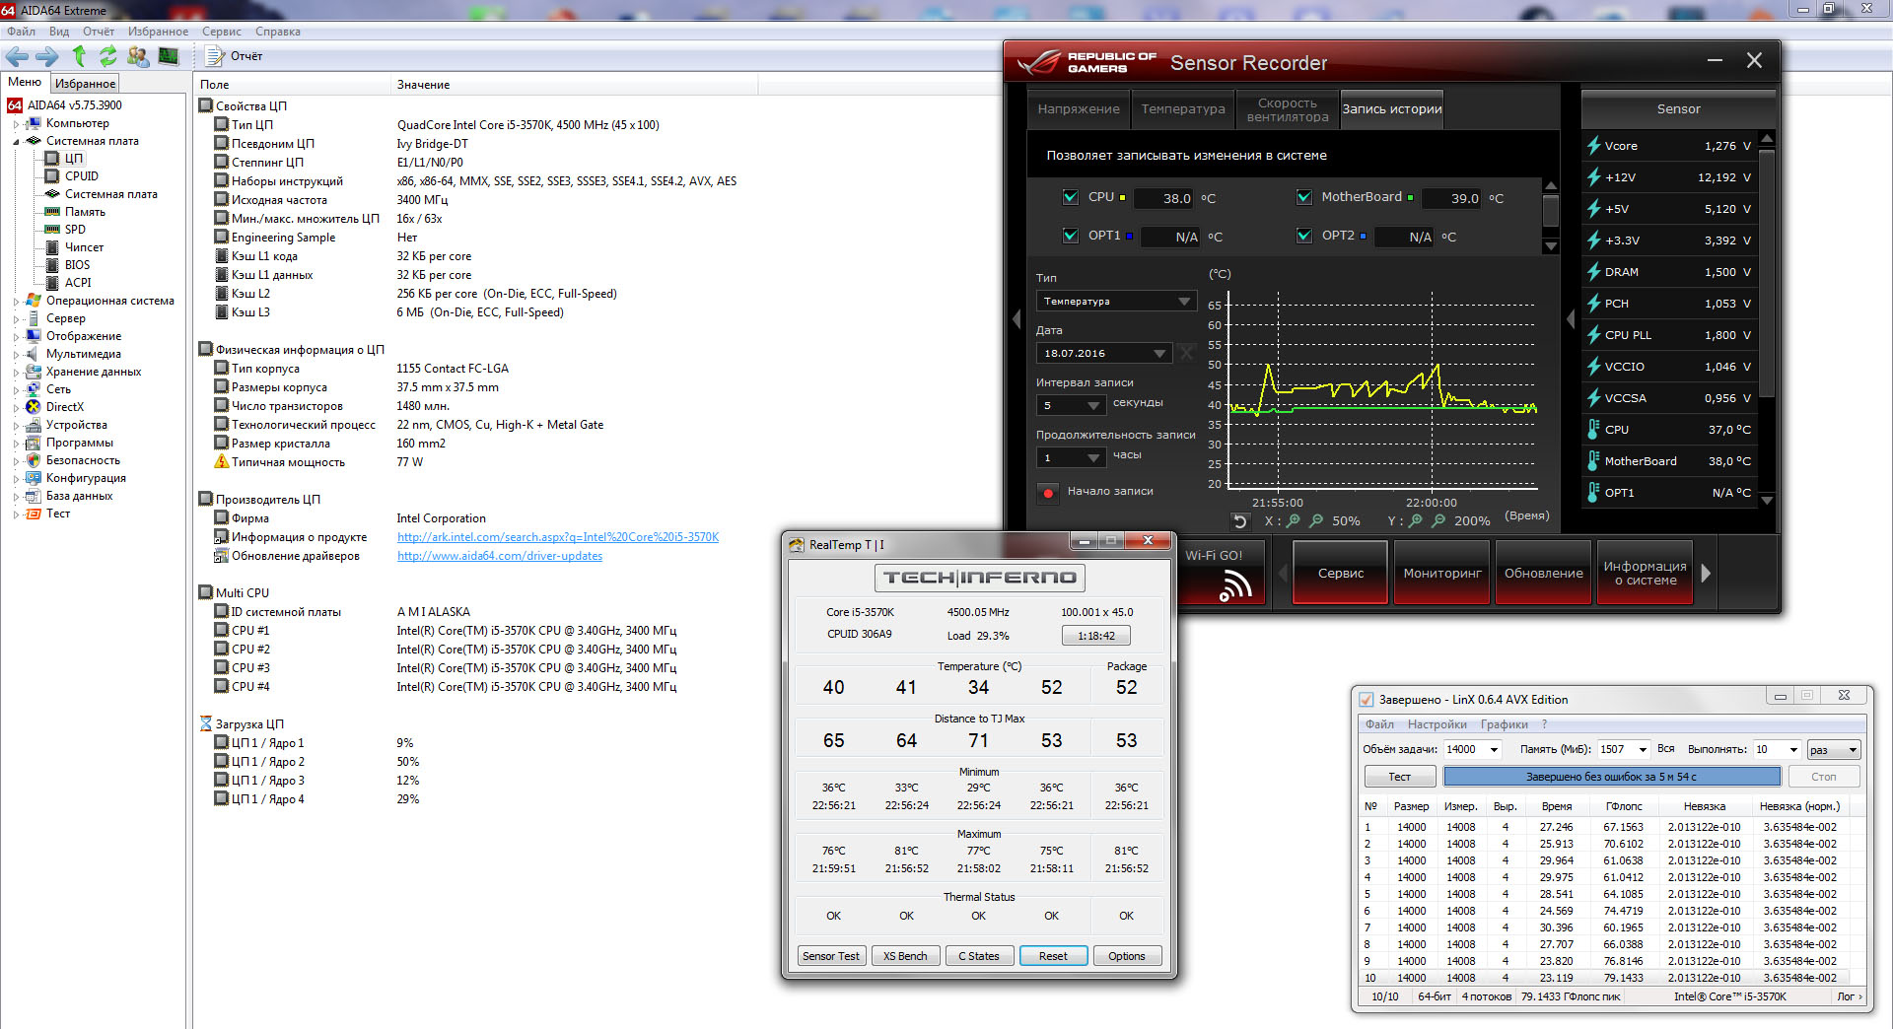This screenshot has height=1029, width=1893.
Task: Click the Память memory icon in tree
Action: point(52,212)
